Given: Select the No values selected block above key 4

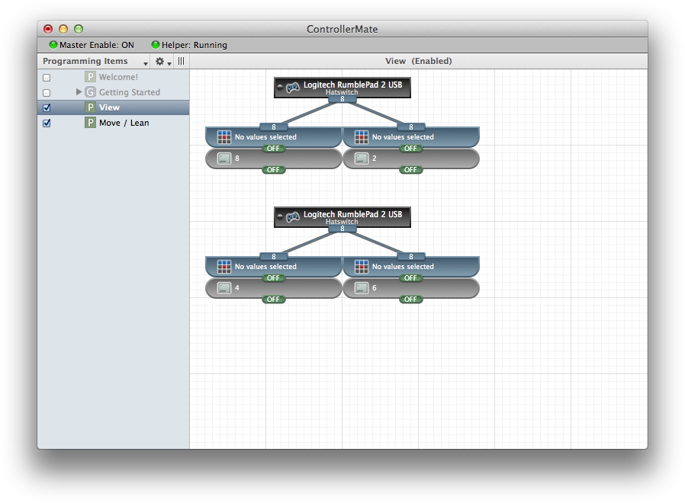Looking at the screenshot, I should pyautogui.click(x=274, y=267).
